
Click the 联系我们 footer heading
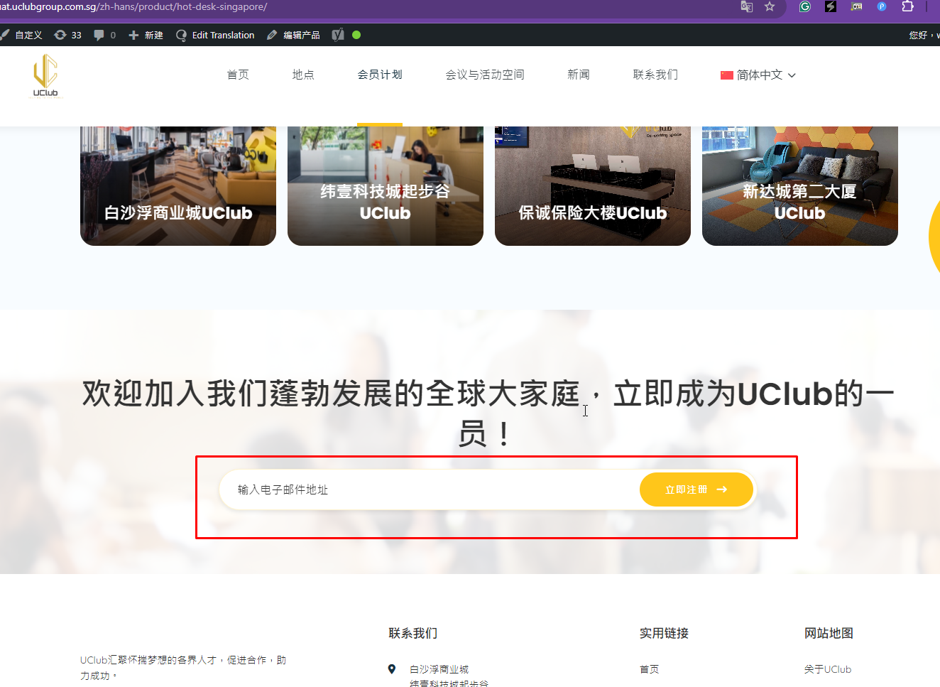click(413, 633)
